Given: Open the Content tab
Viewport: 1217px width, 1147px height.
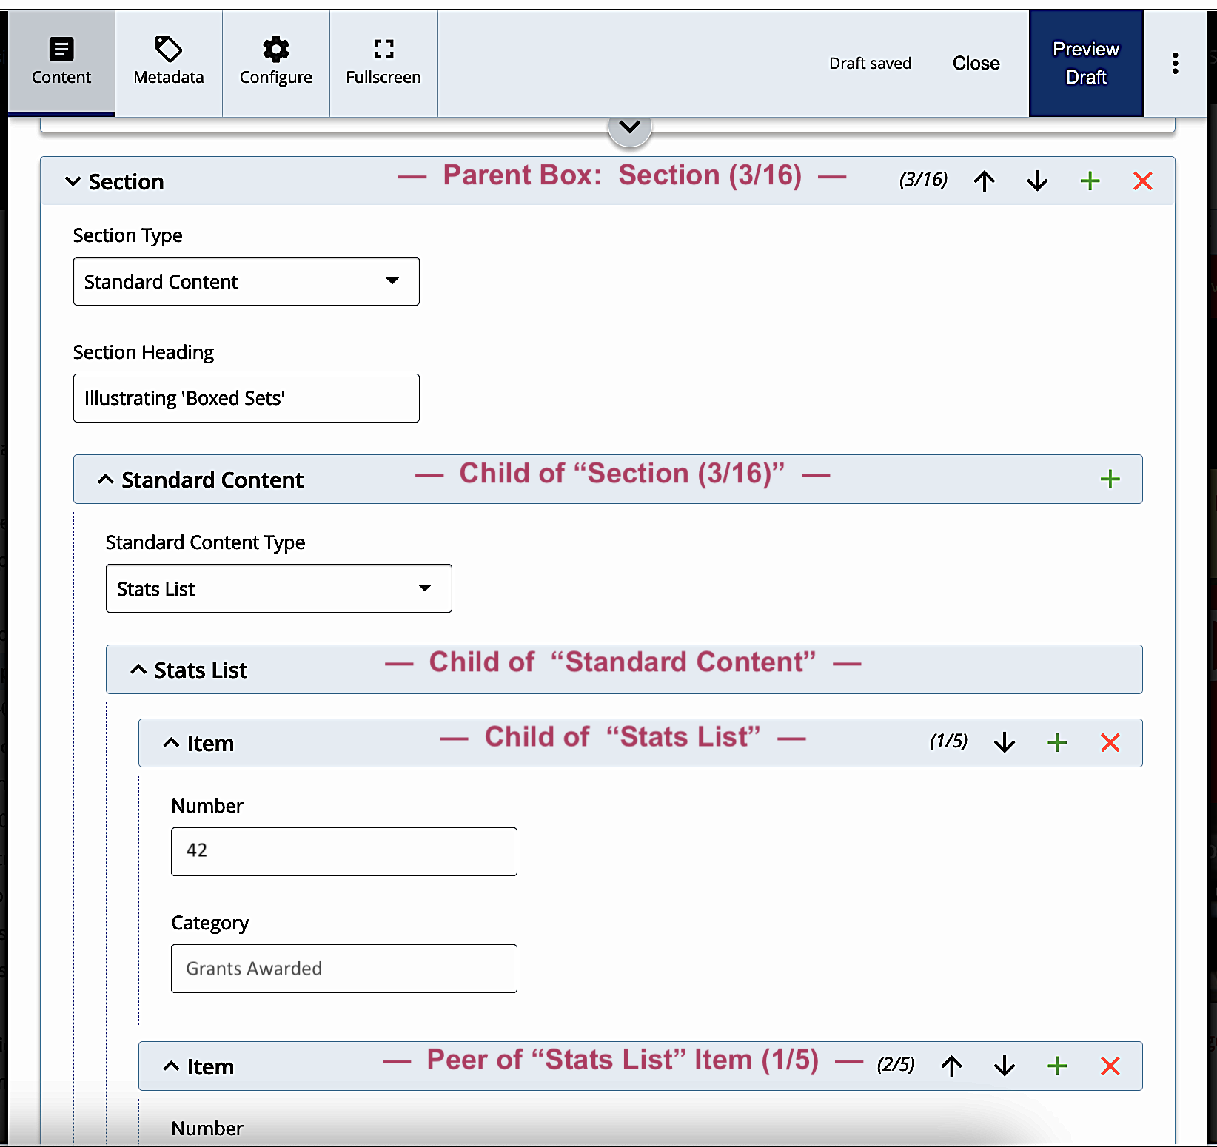Looking at the screenshot, I should [x=61, y=63].
